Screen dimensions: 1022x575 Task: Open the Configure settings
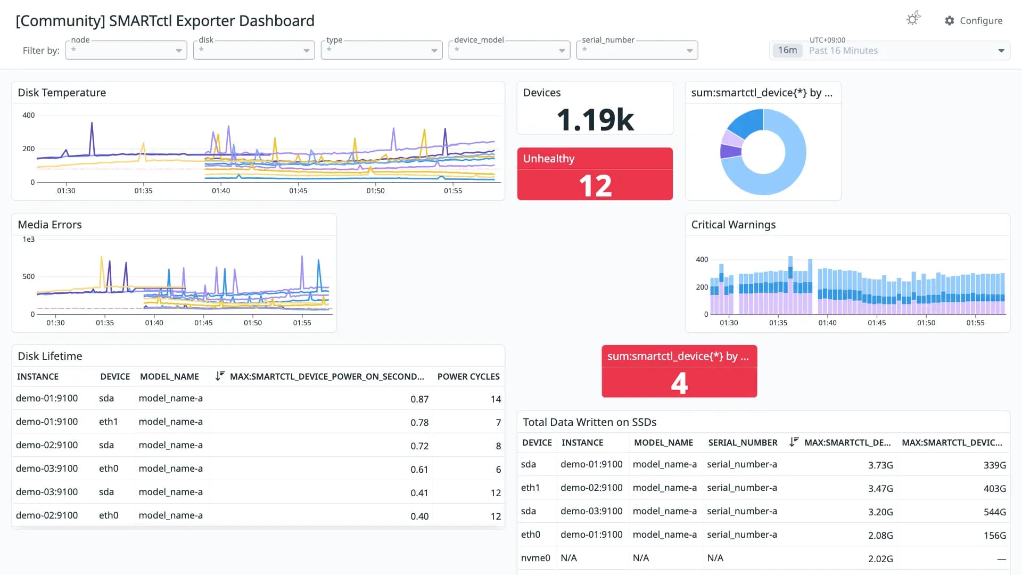coord(974,21)
